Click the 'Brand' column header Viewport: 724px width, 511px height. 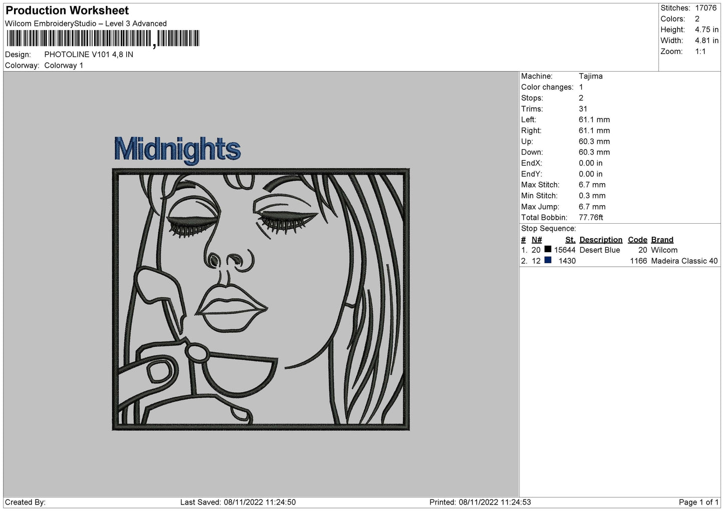tap(662, 240)
